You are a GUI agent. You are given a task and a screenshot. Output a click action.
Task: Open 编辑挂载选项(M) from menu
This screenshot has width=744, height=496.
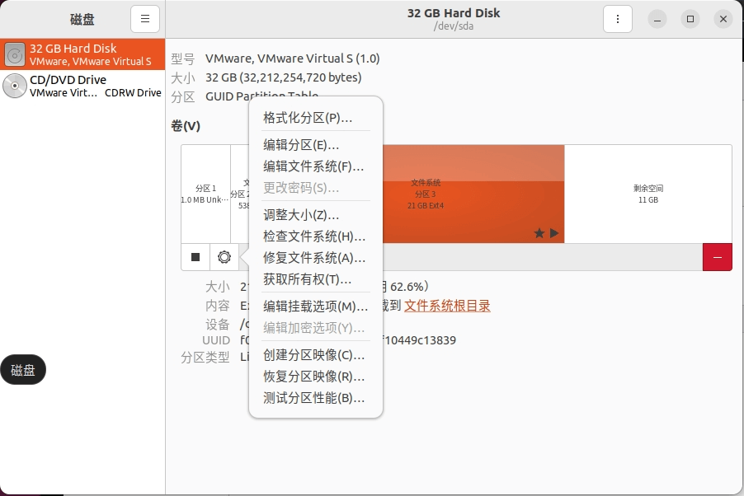pyautogui.click(x=315, y=306)
